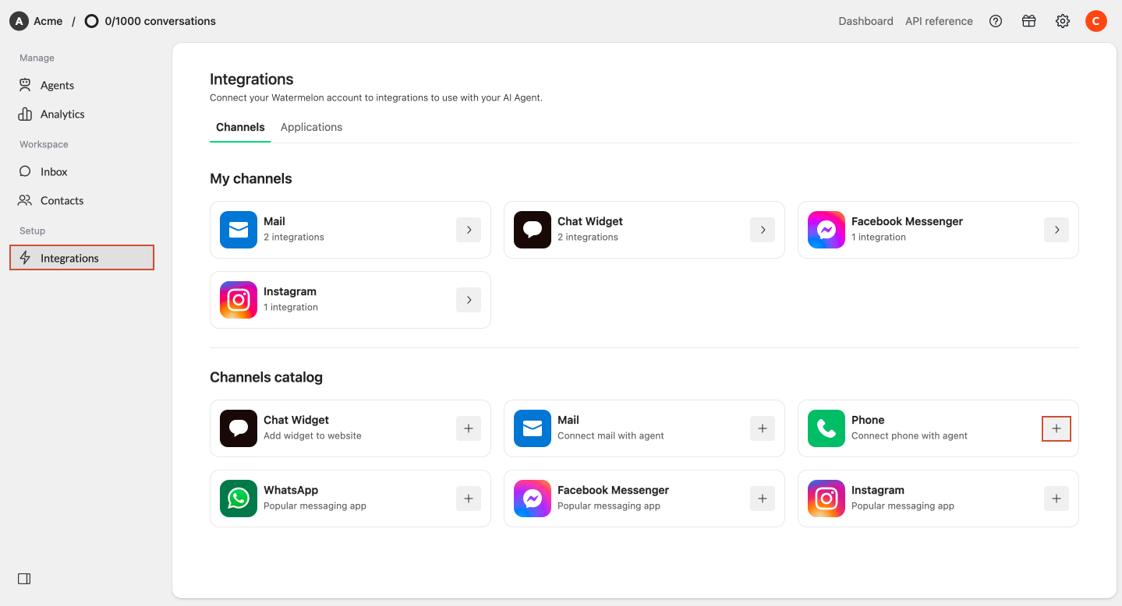The height and width of the screenshot is (606, 1122).
Task: Open the Agents robot icon in sidebar
Action: coord(25,85)
